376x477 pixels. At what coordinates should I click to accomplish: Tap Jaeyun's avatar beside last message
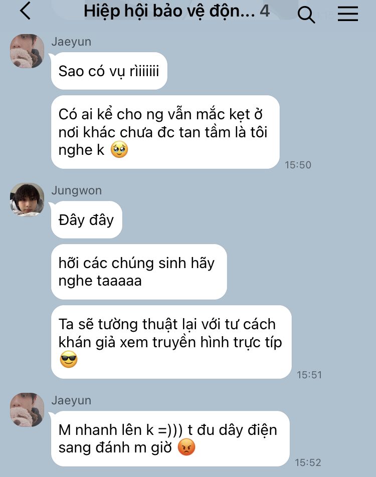coord(27,409)
